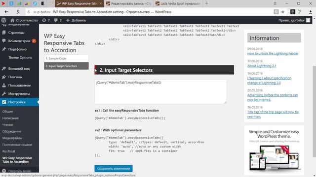Click Сохранить изменения button
The width and height of the screenshot is (316, 177).
click(x=114, y=169)
